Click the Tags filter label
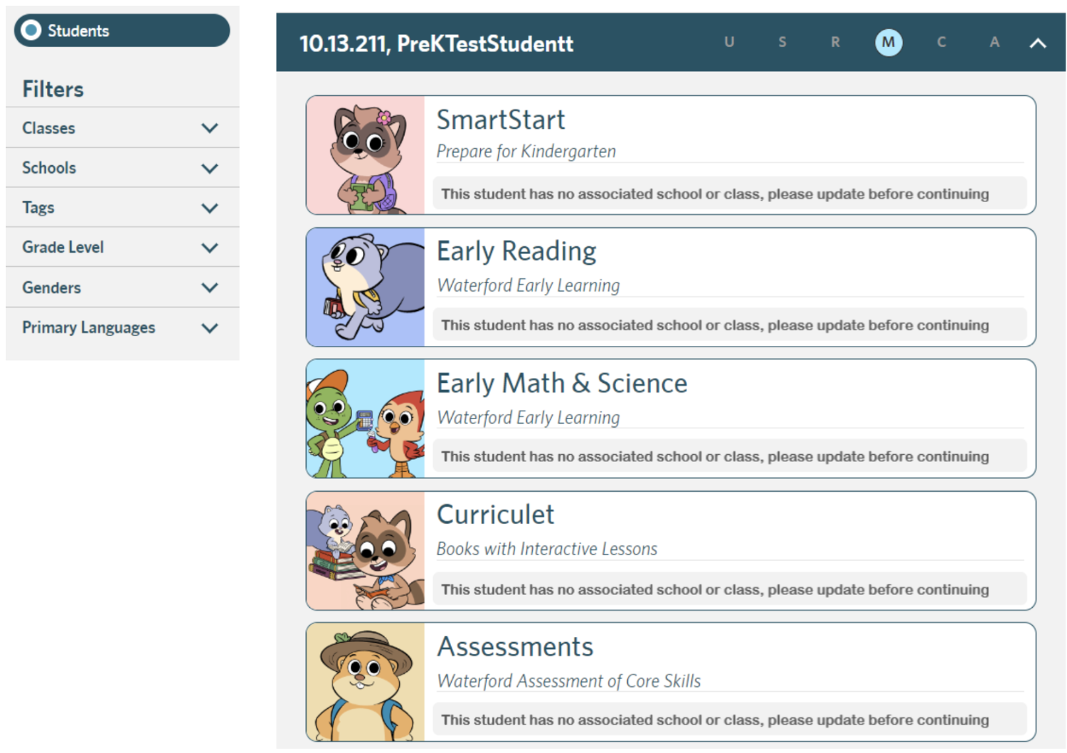Screen dimensions: 1067x753 pyautogui.click(x=38, y=208)
